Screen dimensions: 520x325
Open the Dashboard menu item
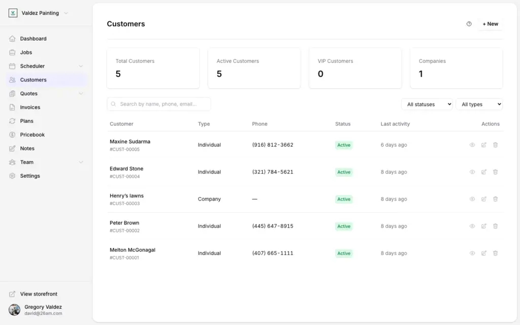[46, 39]
